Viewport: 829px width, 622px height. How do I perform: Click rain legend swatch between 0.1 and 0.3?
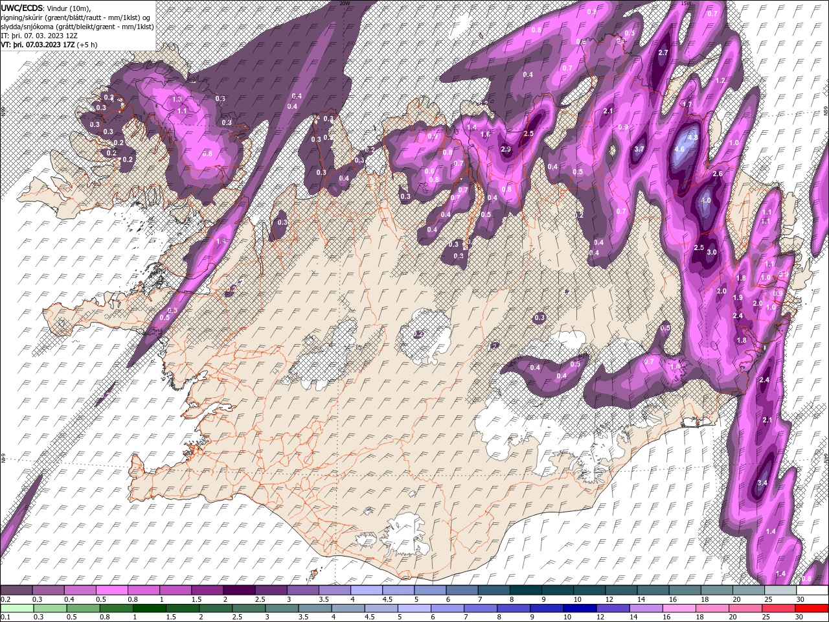[16, 608]
